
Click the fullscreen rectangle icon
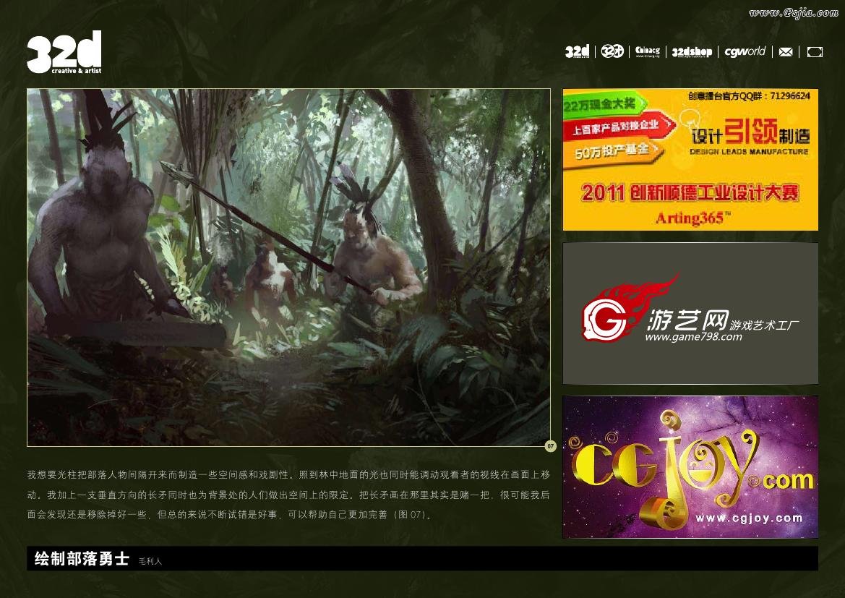[815, 52]
